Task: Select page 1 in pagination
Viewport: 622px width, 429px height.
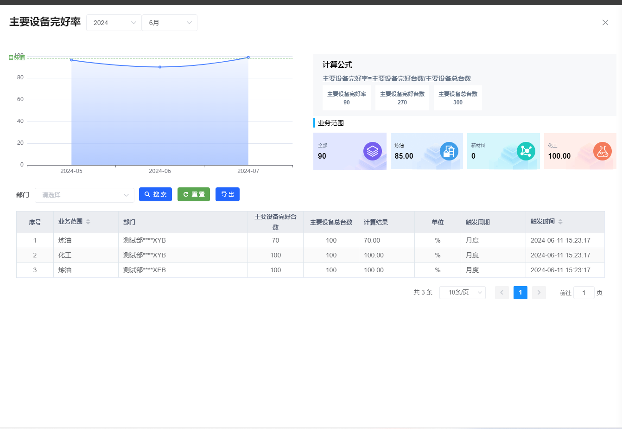Action: tap(520, 293)
